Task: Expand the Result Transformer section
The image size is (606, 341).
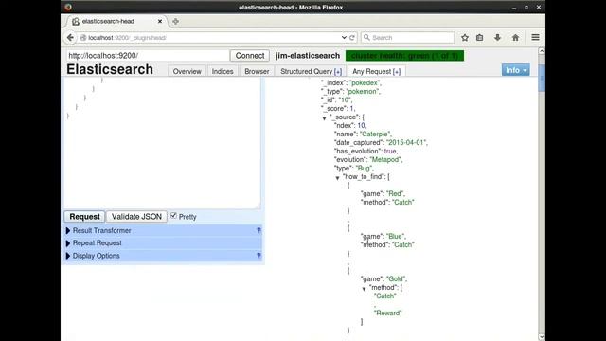Action: click(x=68, y=231)
